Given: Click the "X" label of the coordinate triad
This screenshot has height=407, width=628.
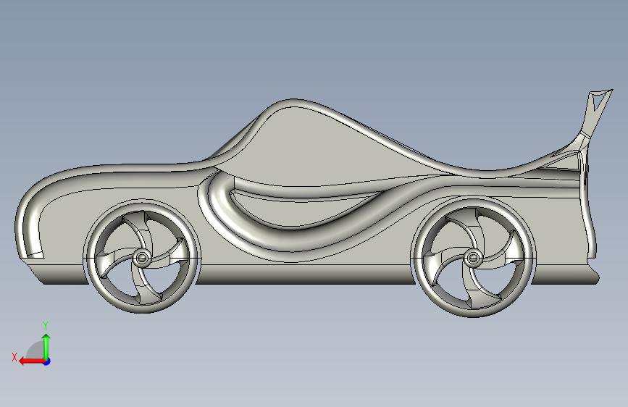Looking at the screenshot, I should coord(14,357).
